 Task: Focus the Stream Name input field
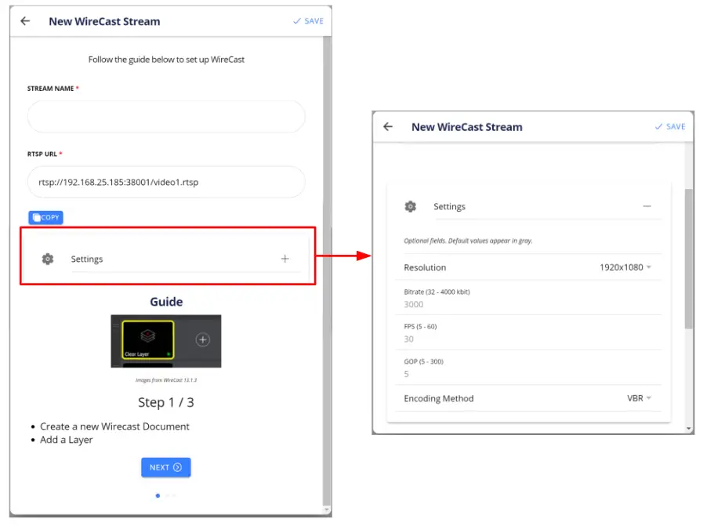pos(166,117)
